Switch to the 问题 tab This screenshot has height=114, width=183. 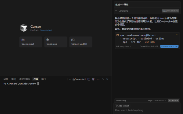click(x=6, y=79)
